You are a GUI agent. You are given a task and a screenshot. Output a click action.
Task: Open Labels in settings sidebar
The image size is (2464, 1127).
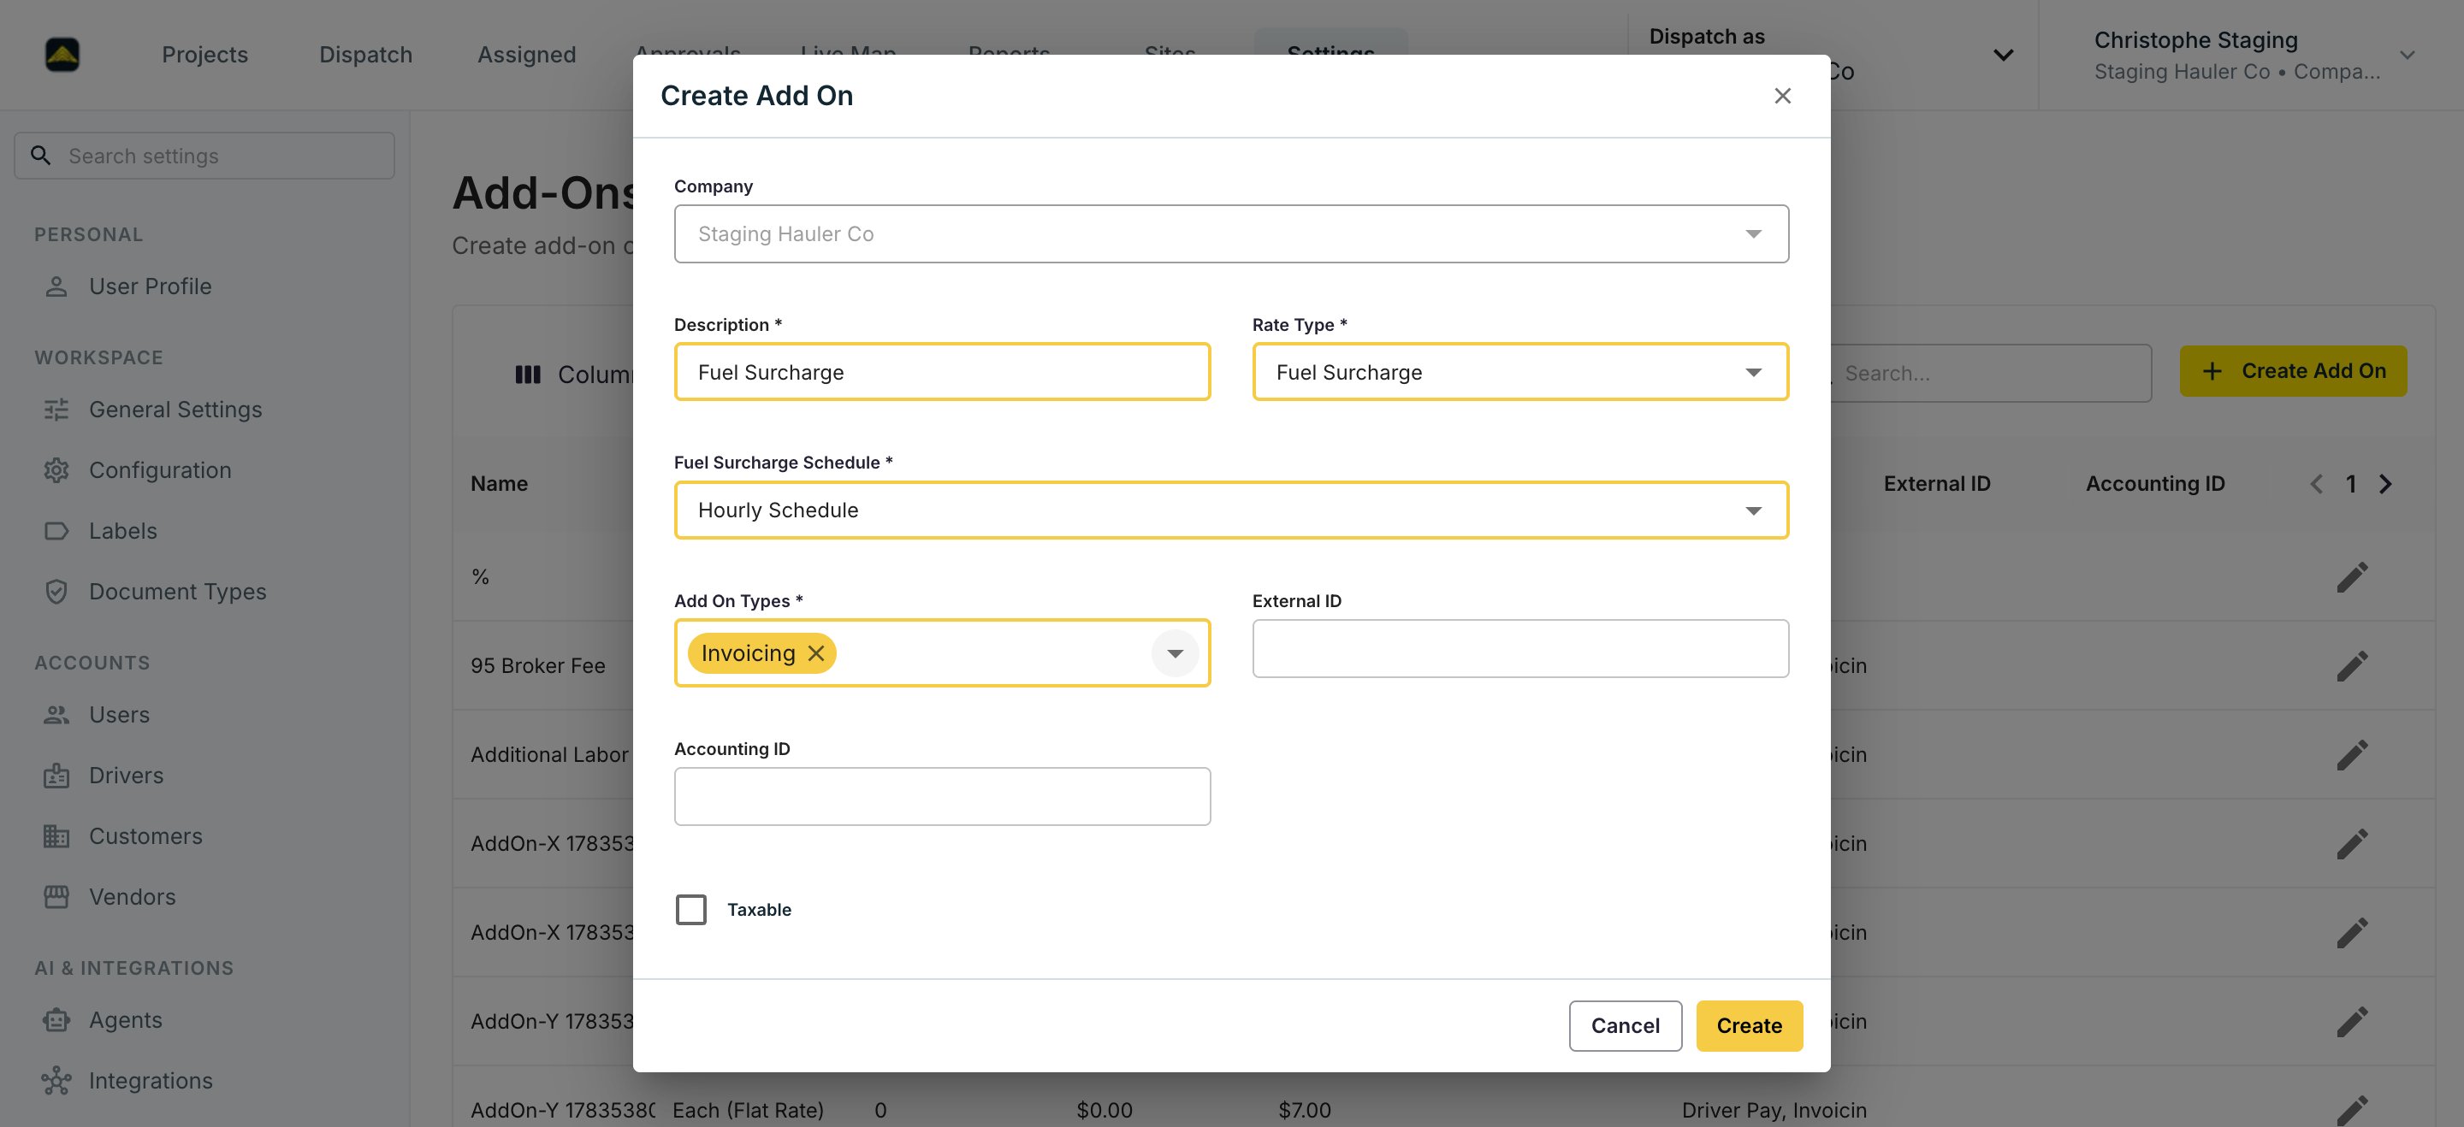point(122,530)
